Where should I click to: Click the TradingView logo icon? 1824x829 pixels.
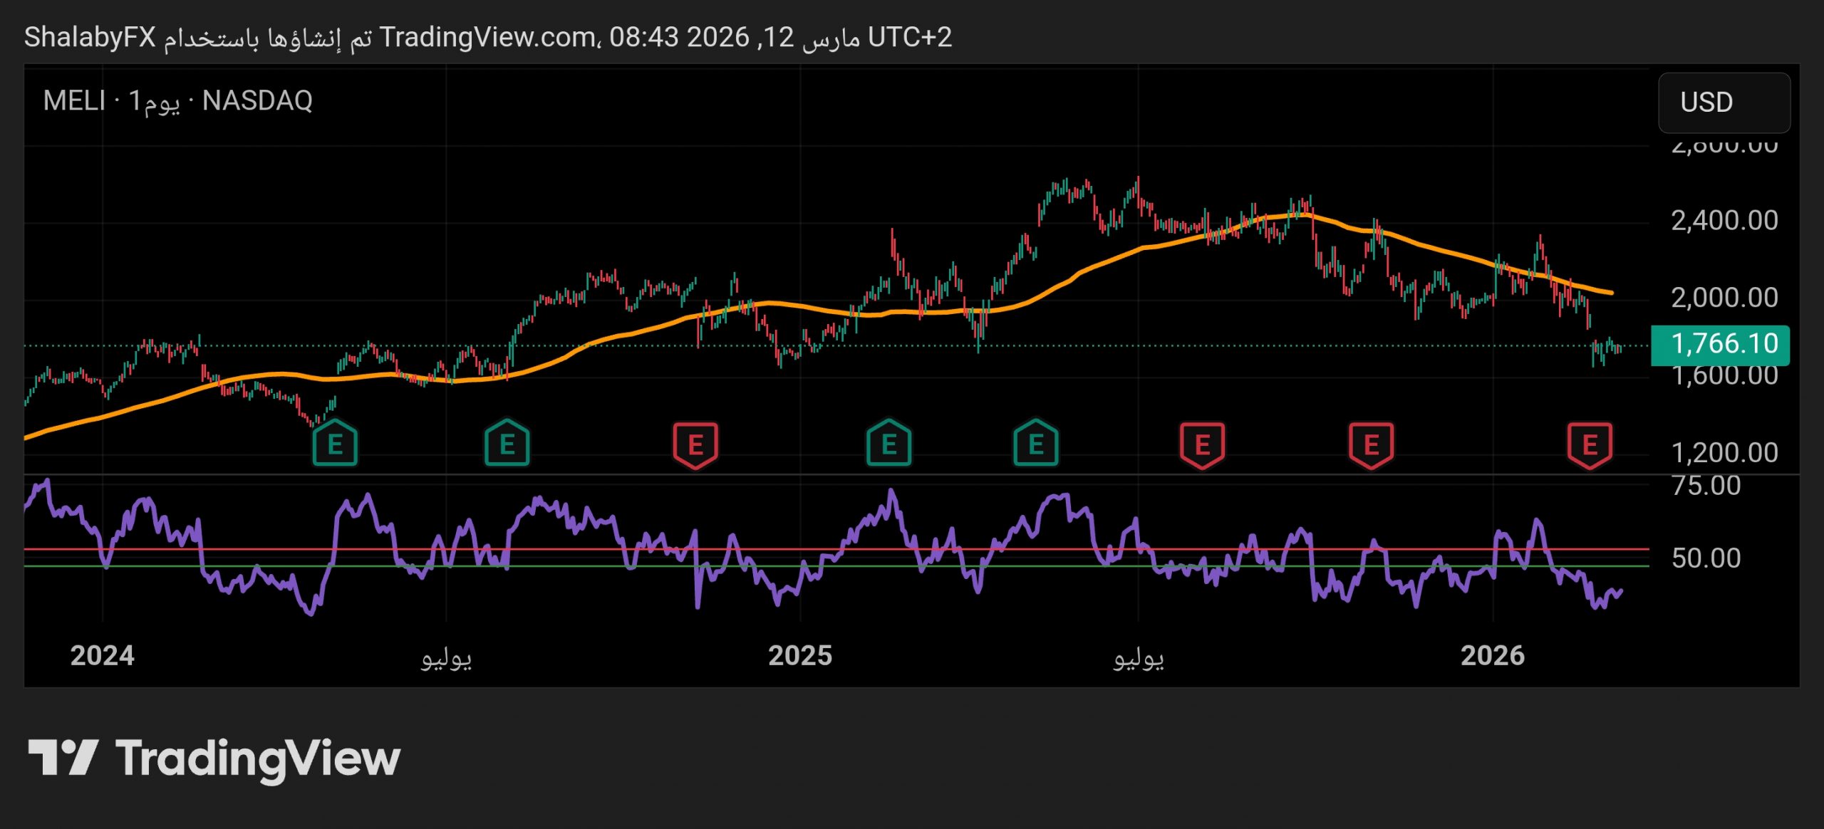[x=63, y=757]
